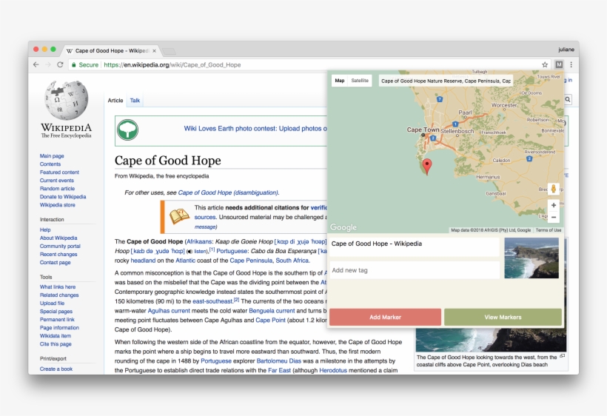The width and height of the screenshot is (607, 416).
Task: Play the listen audio speaker icon
Action: coord(190,252)
